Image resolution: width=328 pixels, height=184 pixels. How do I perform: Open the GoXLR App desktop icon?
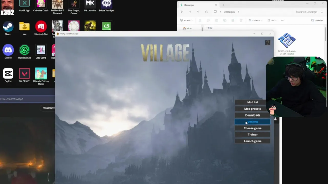[x=24, y=6]
